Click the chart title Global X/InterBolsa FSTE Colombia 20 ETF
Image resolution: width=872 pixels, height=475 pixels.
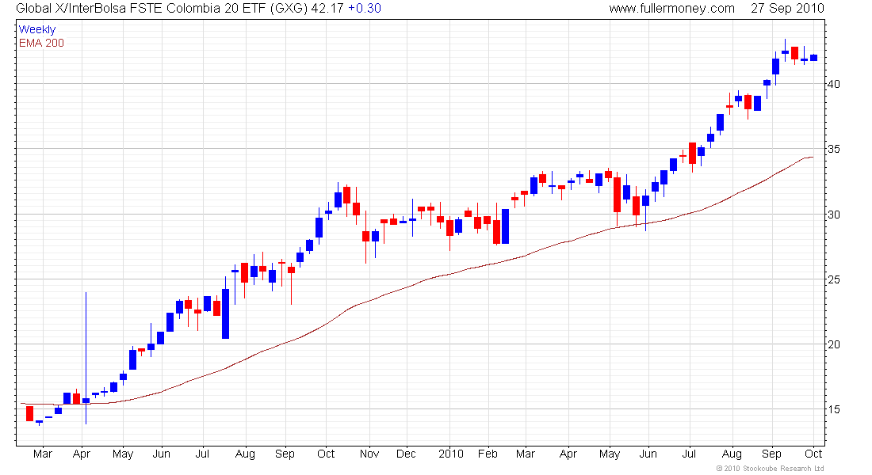click(x=162, y=9)
